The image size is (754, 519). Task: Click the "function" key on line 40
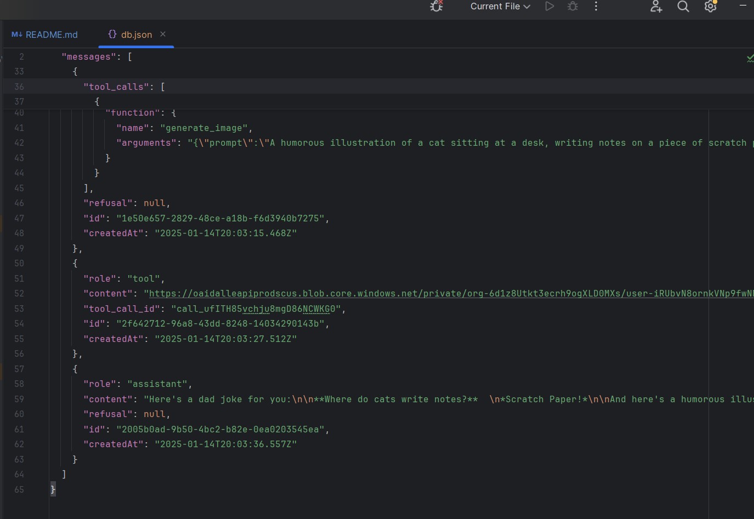[x=133, y=113]
